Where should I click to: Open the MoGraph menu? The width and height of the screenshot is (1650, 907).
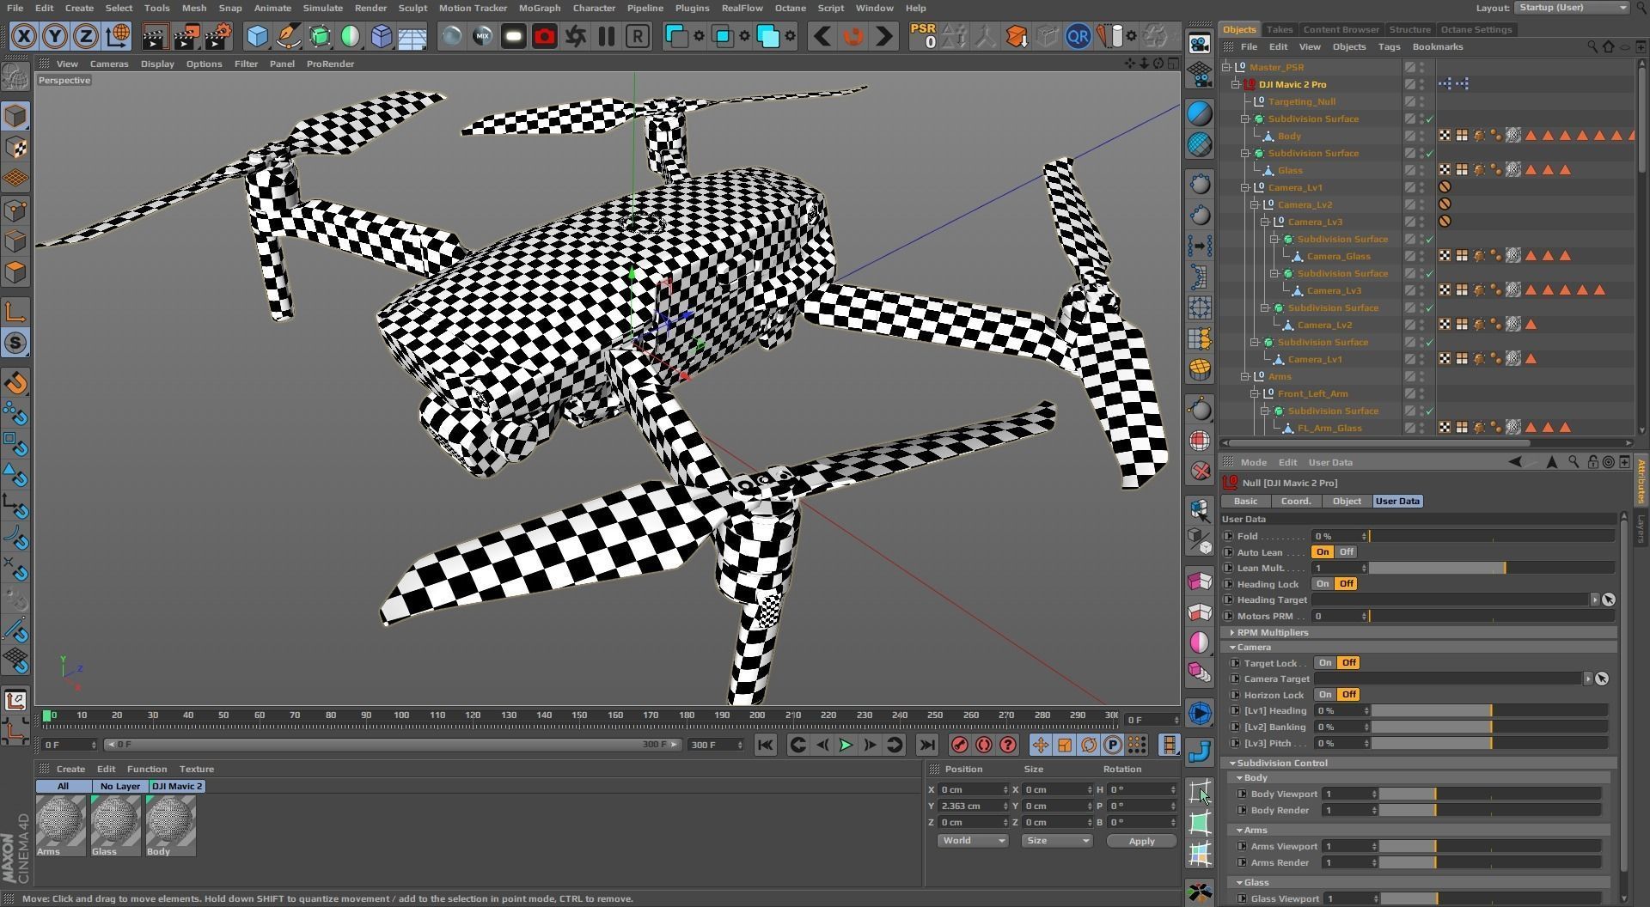pyautogui.click(x=540, y=8)
